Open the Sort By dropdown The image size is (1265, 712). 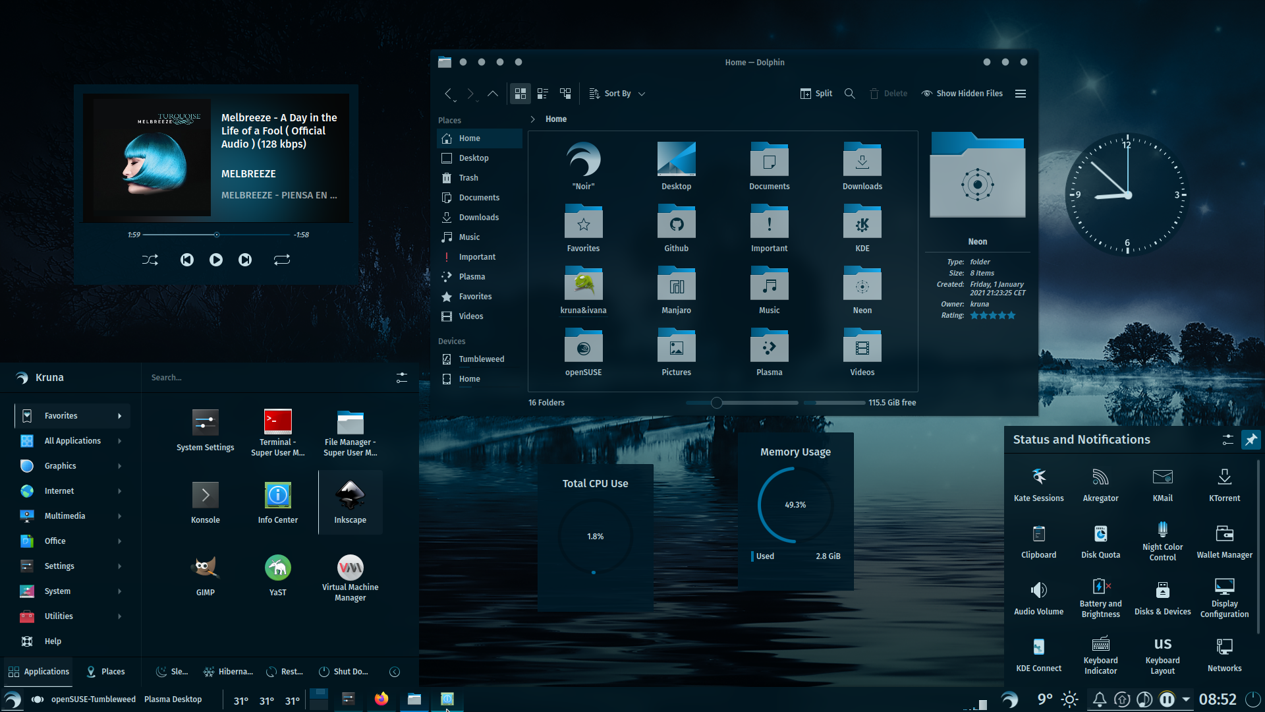tap(616, 93)
